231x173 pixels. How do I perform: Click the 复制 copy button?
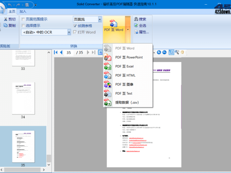(10, 26)
